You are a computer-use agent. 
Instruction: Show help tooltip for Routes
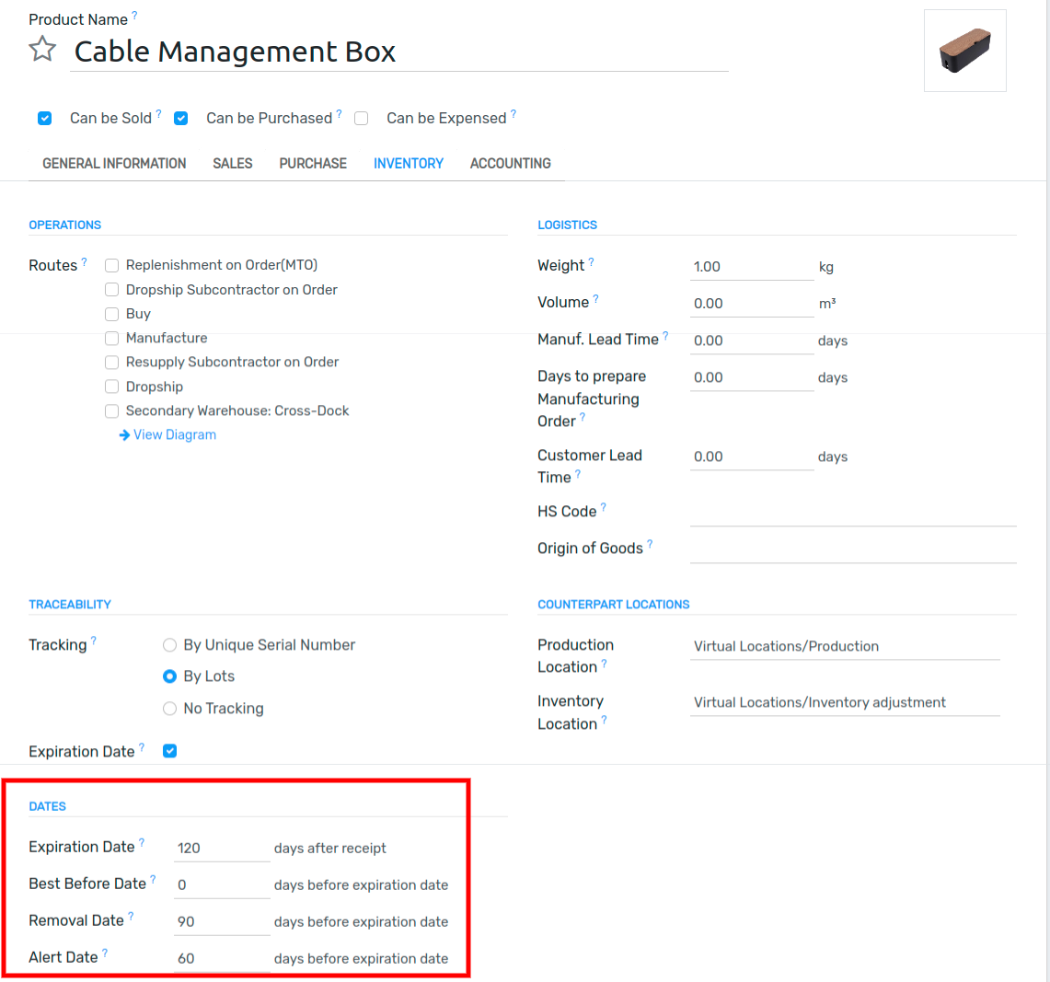tap(85, 261)
